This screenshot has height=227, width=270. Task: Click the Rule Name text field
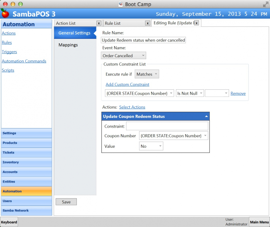[143, 40]
